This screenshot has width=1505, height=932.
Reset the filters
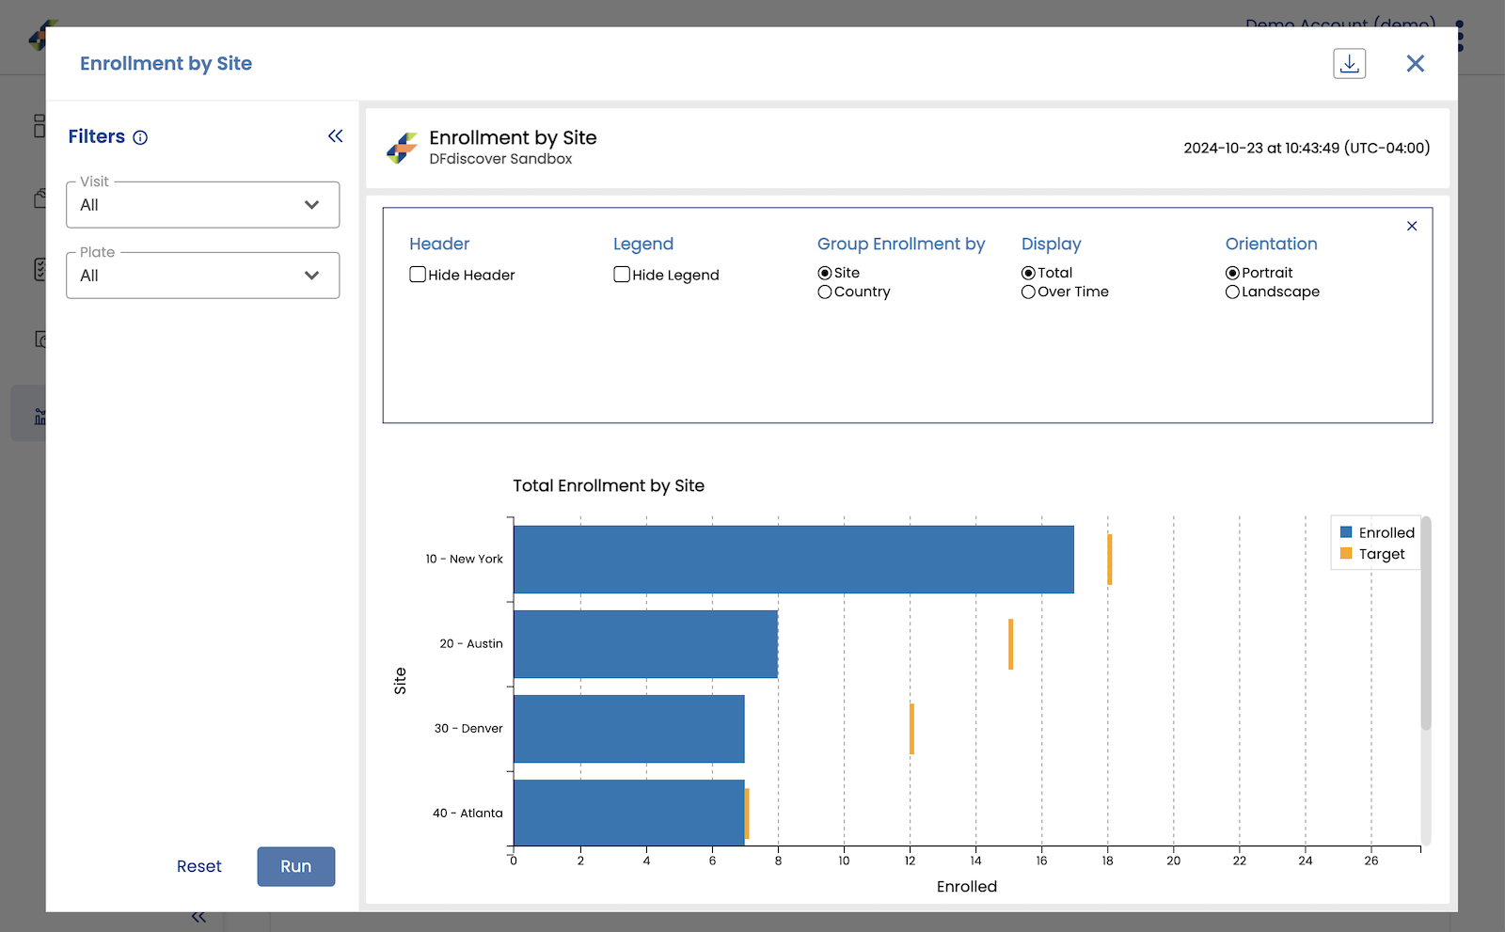tap(199, 866)
